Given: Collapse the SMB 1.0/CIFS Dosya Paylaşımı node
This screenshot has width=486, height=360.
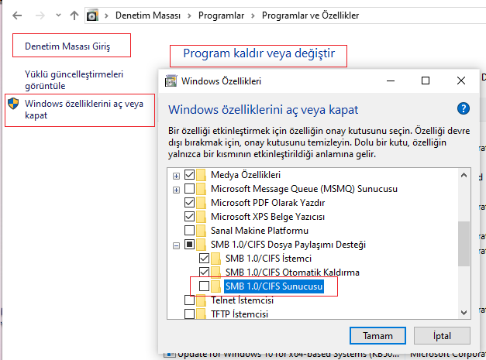Looking at the screenshot, I should pos(176,245).
